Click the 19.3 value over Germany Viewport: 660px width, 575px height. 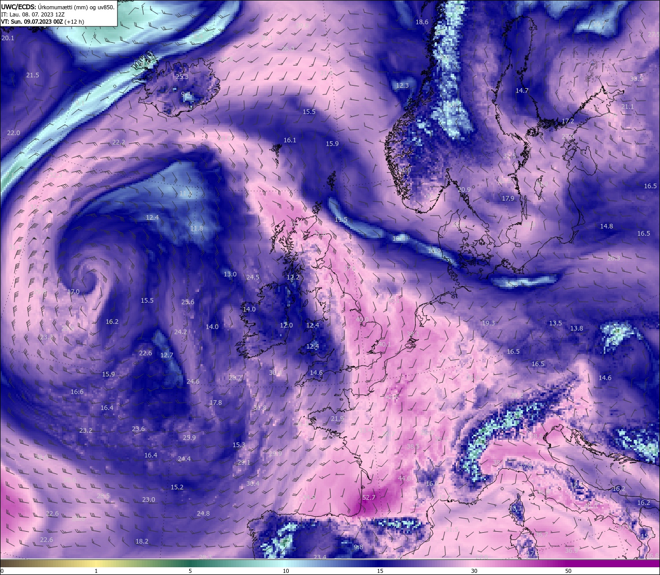click(x=488, y=323)
